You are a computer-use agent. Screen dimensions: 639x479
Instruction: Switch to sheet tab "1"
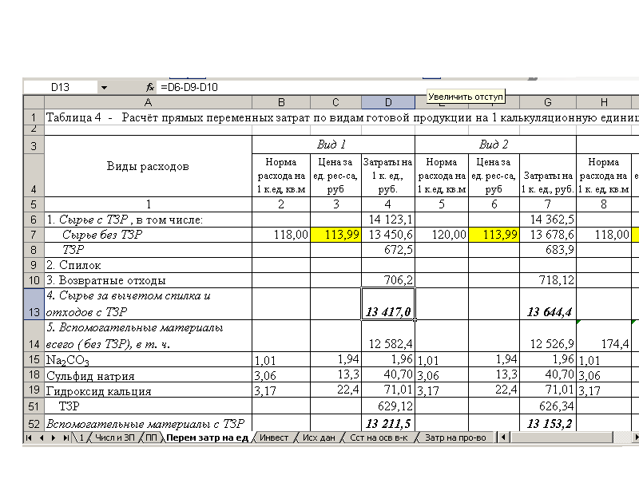(81, 437)
